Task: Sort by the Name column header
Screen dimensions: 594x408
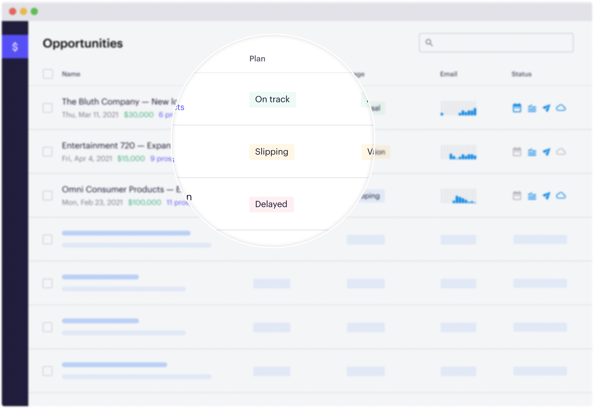Action: [x=71, y=74]
